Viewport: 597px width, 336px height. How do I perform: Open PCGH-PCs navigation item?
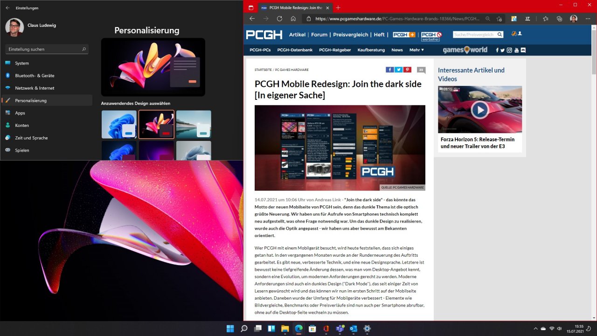tap(260, 50)
